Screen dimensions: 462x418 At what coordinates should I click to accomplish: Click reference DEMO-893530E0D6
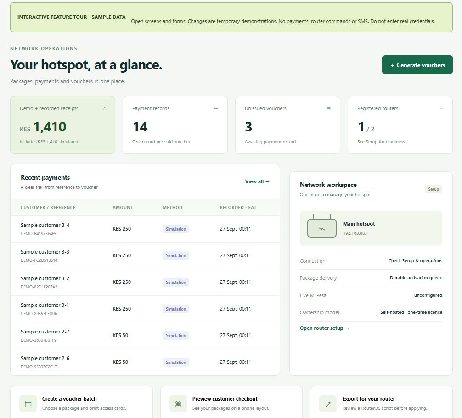coord(39,314)
